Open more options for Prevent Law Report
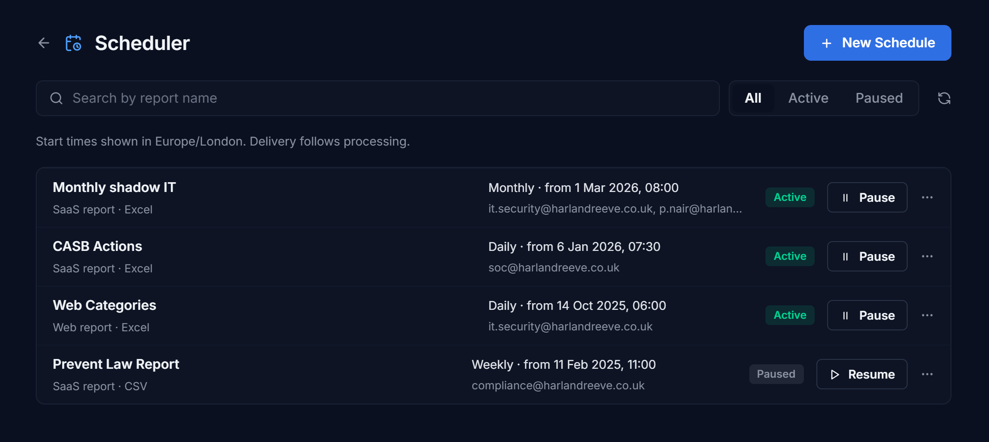989x442 pixels. (927, 374)
